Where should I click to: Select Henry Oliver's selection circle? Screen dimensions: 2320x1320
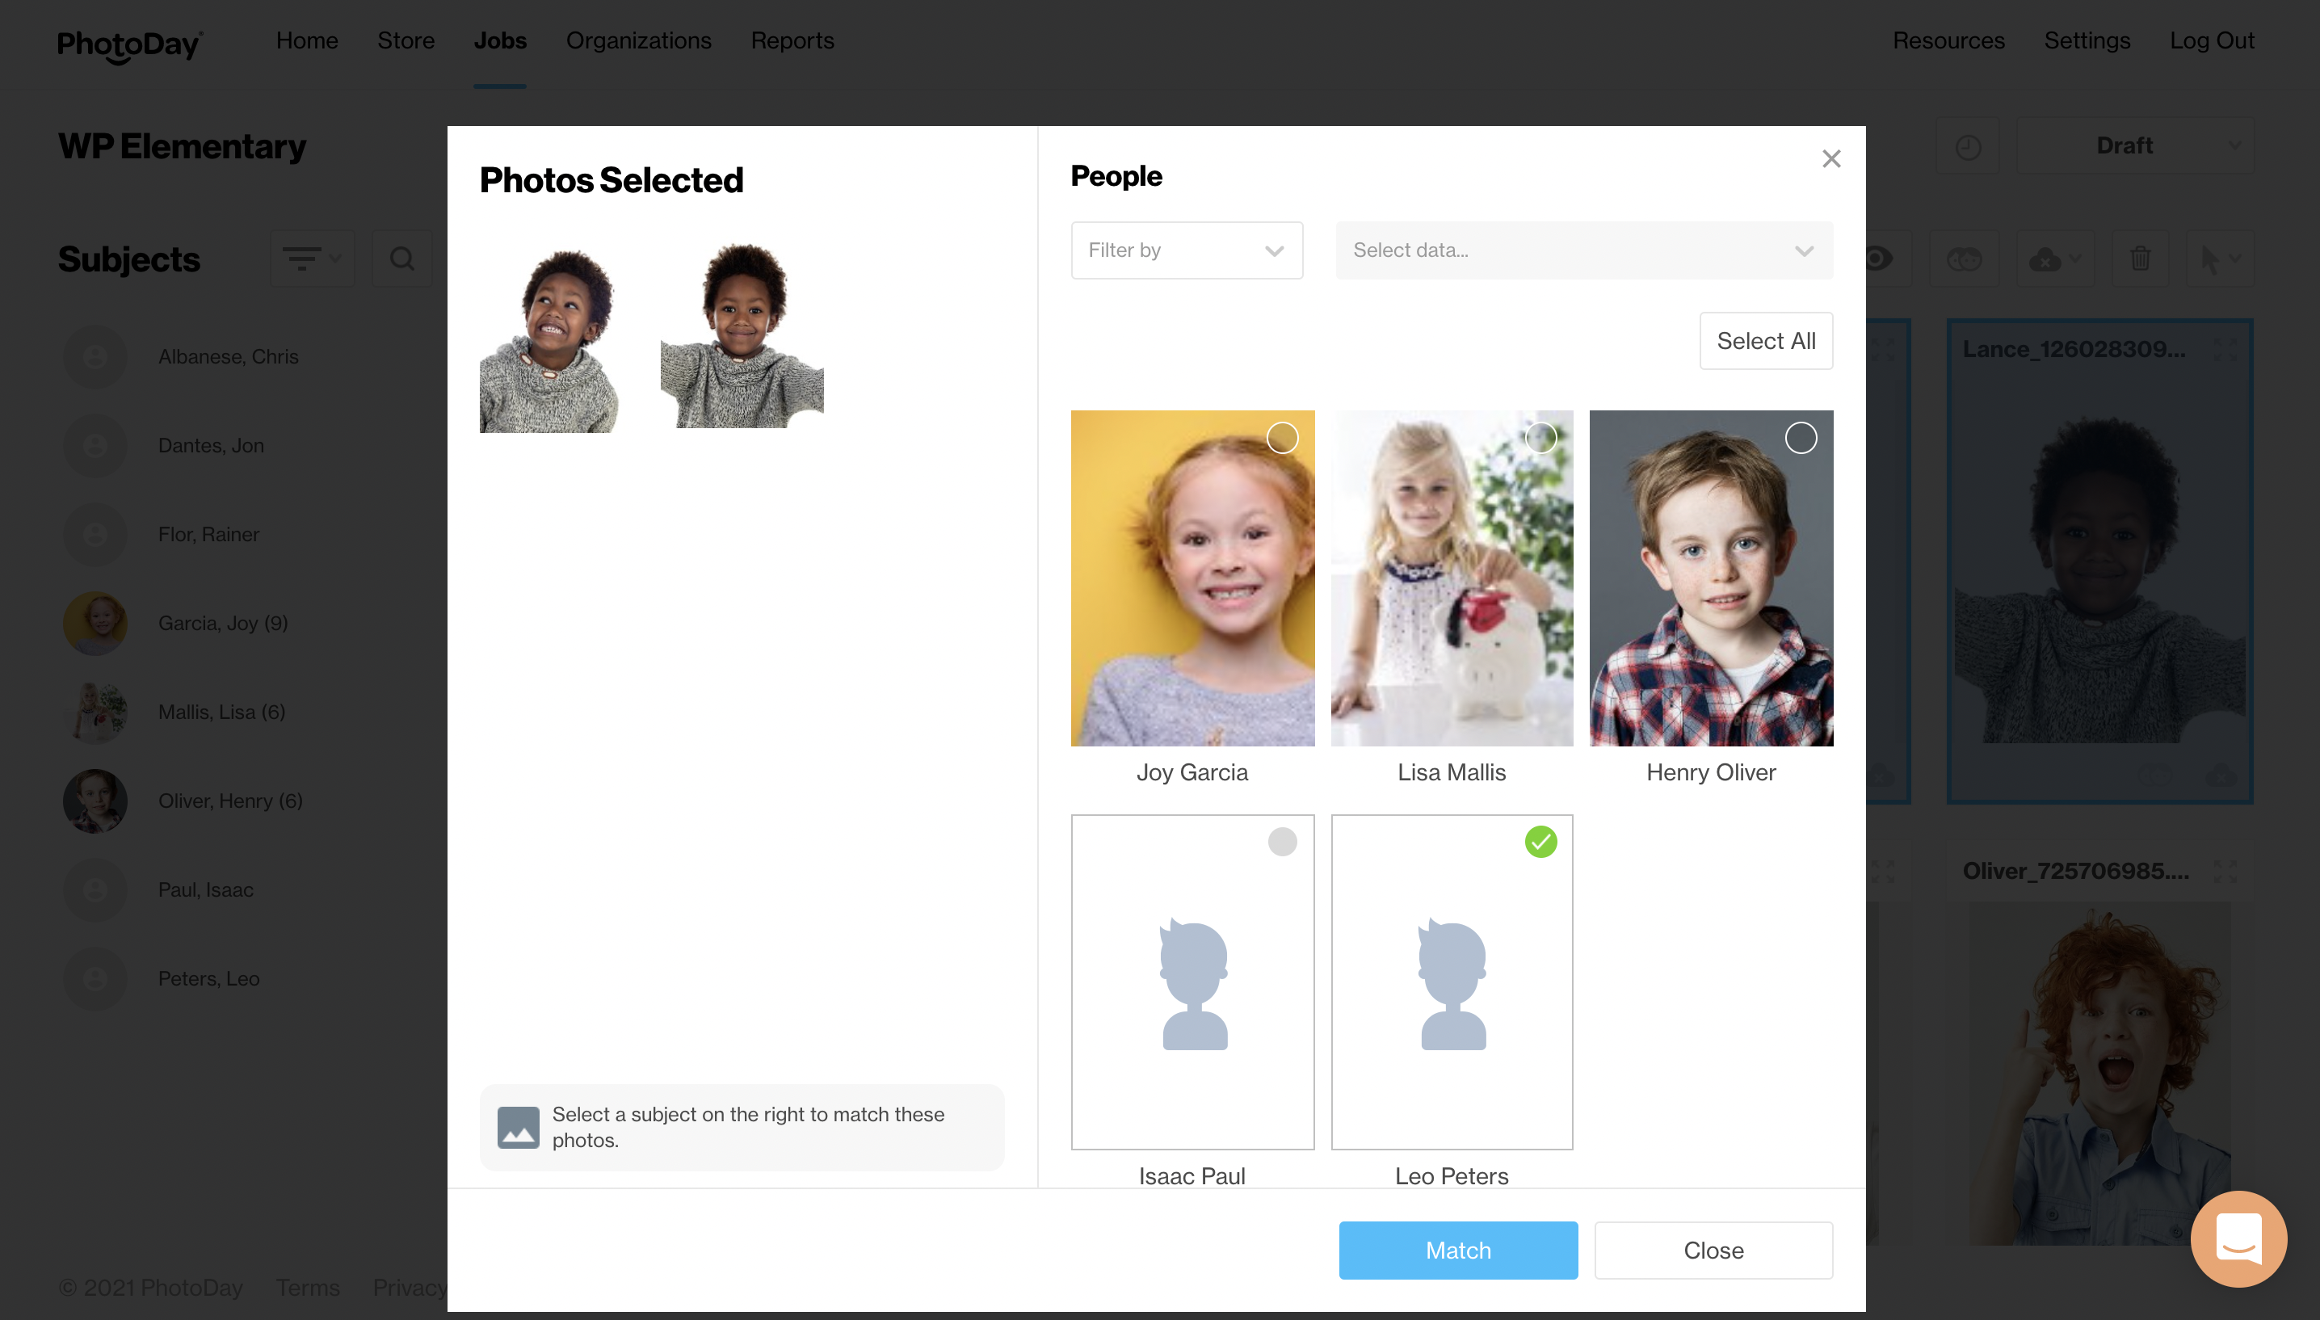point(1801,438)
